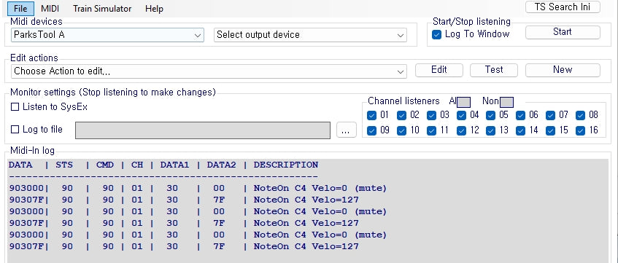Viewport: 618px width, 263px height.
Task: Uncheck channel listener 15
Action: 551,130
